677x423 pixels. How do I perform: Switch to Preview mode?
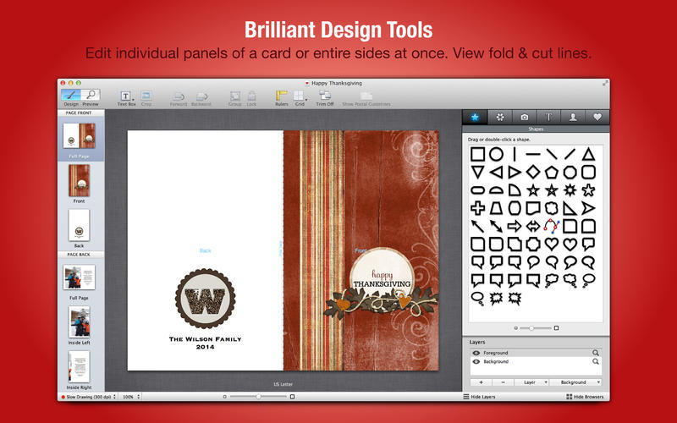tap(91, 96)
